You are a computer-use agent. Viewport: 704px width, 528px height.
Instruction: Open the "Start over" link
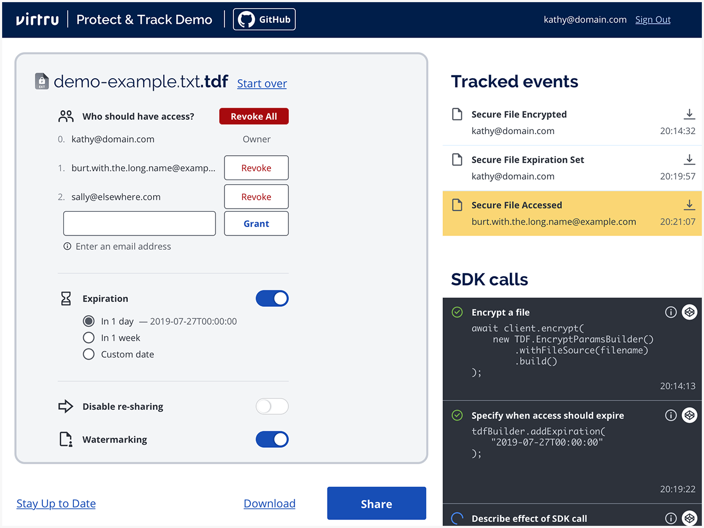(261, 83)
